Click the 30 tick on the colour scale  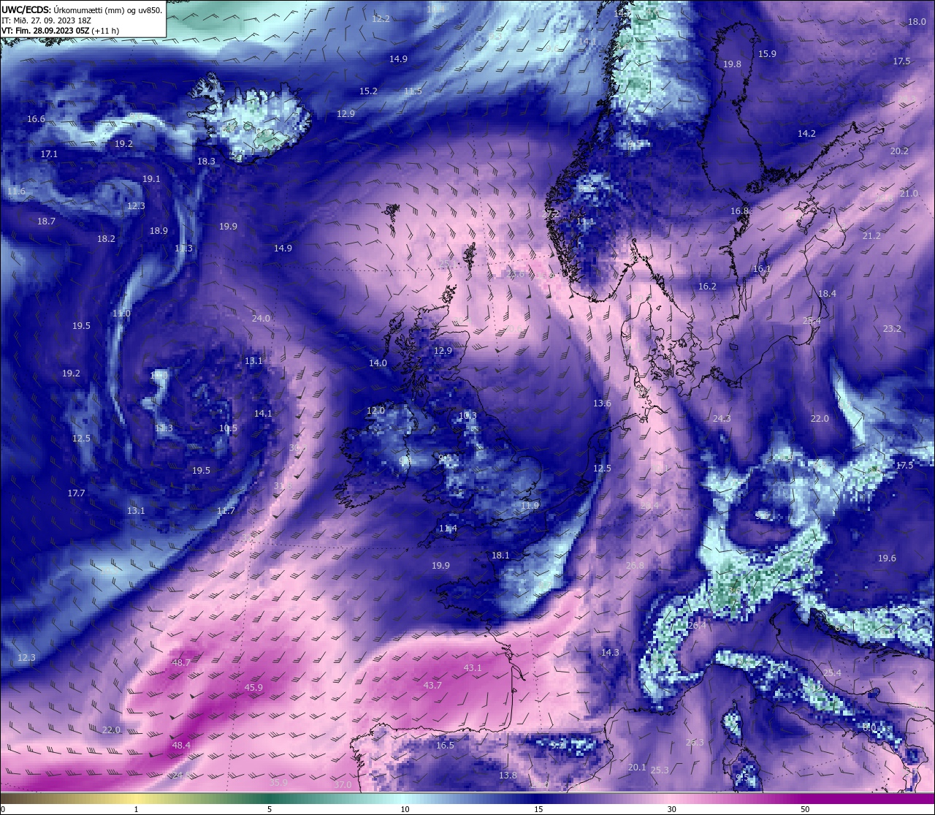pos(671,809)
